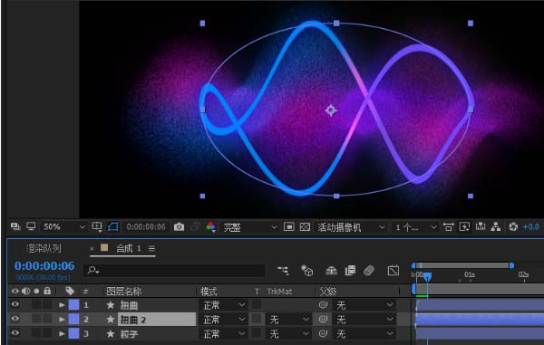
Task: Open the grid and guide options icon
Action: coord(97,226)
